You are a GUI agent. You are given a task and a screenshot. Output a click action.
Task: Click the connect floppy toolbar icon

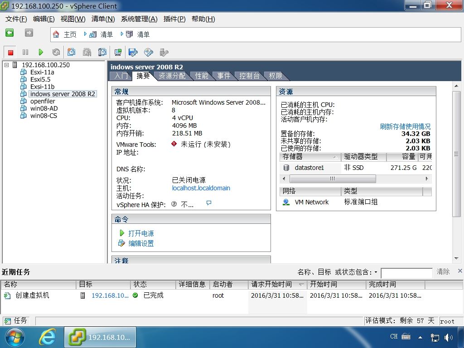click(133, 53)
